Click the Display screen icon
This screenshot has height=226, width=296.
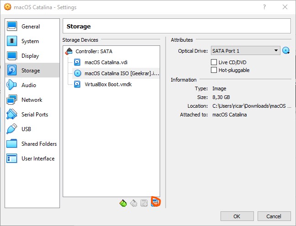click(12, 55)
